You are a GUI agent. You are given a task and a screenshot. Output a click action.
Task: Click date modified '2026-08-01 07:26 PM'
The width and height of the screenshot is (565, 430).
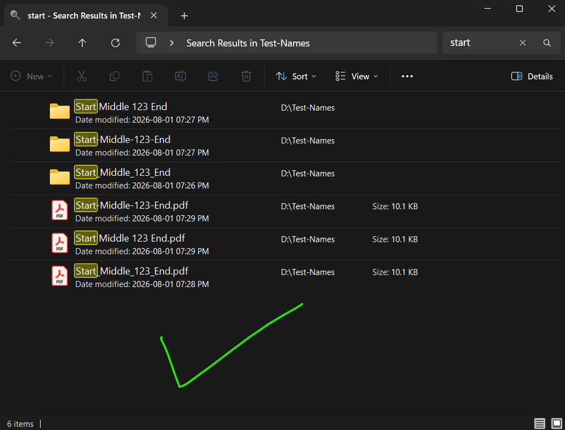click(170, 185)
